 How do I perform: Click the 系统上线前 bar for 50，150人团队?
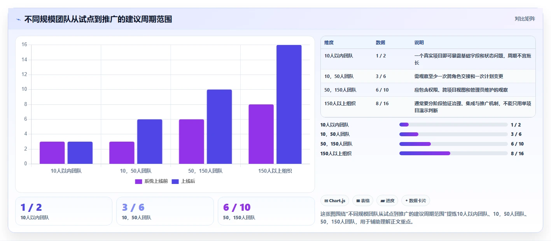(x=191, y=142)
